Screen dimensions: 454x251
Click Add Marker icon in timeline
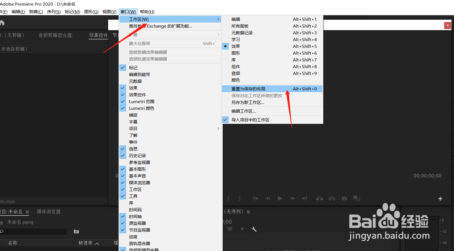[x=242, y=229]
